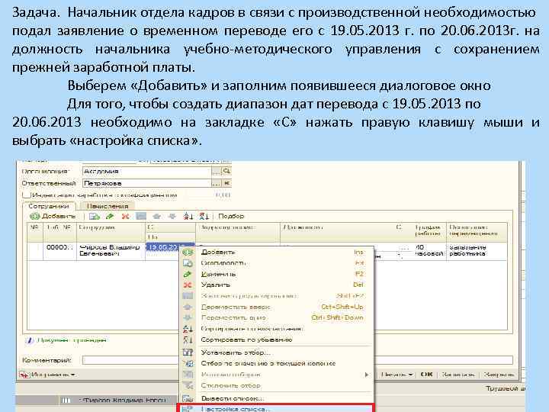Toggle the indexation checkbox below Ответственный
Viewport: 549px width, 412px height.
(x=26, y=195)
